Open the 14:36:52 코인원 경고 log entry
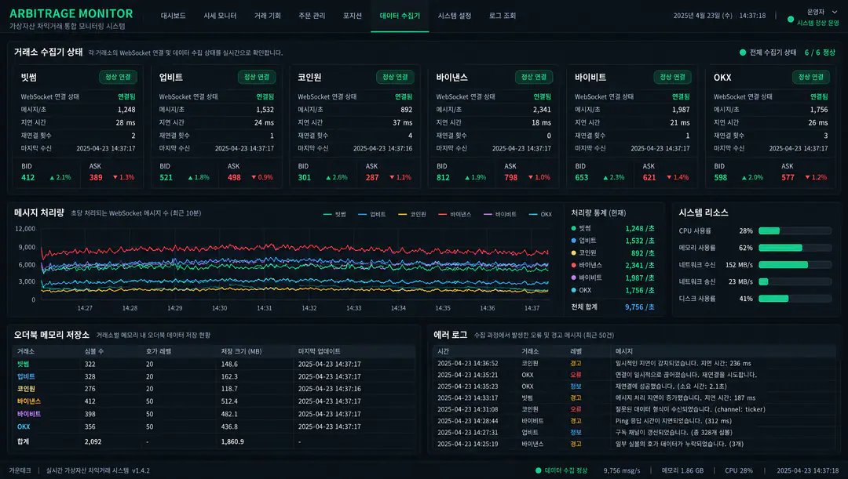The image size is (848, 479). click(x=634, y=364)
